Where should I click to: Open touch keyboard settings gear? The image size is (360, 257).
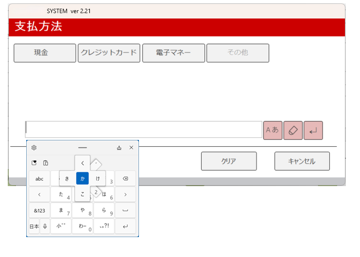click(x=34, y=148)
